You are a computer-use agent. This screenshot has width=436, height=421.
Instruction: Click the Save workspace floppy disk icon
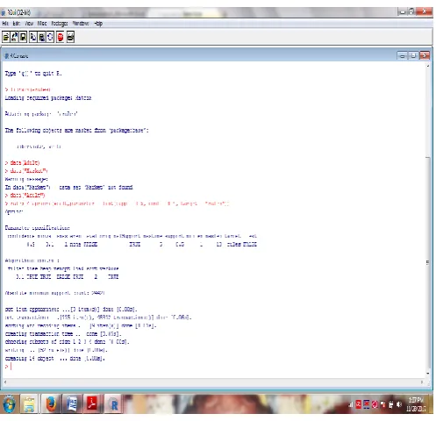pyautogui.click(x=23, y=37)
